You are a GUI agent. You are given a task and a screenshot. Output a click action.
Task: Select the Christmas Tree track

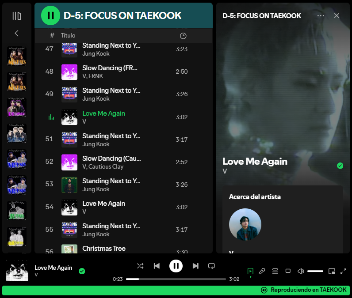coord(123,248)
